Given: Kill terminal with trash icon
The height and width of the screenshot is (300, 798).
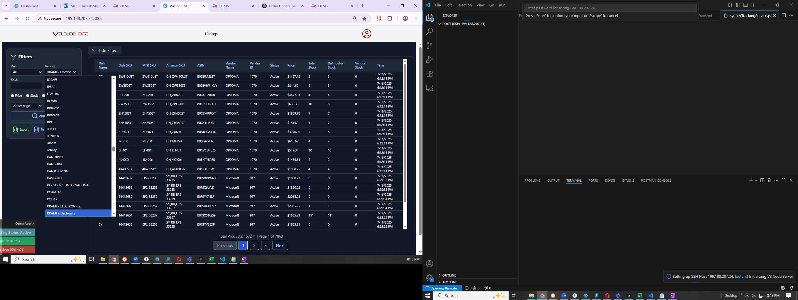Looking at the screenshot, I should coord(769,180).
